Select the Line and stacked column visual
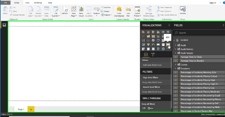 click(158, 36)
